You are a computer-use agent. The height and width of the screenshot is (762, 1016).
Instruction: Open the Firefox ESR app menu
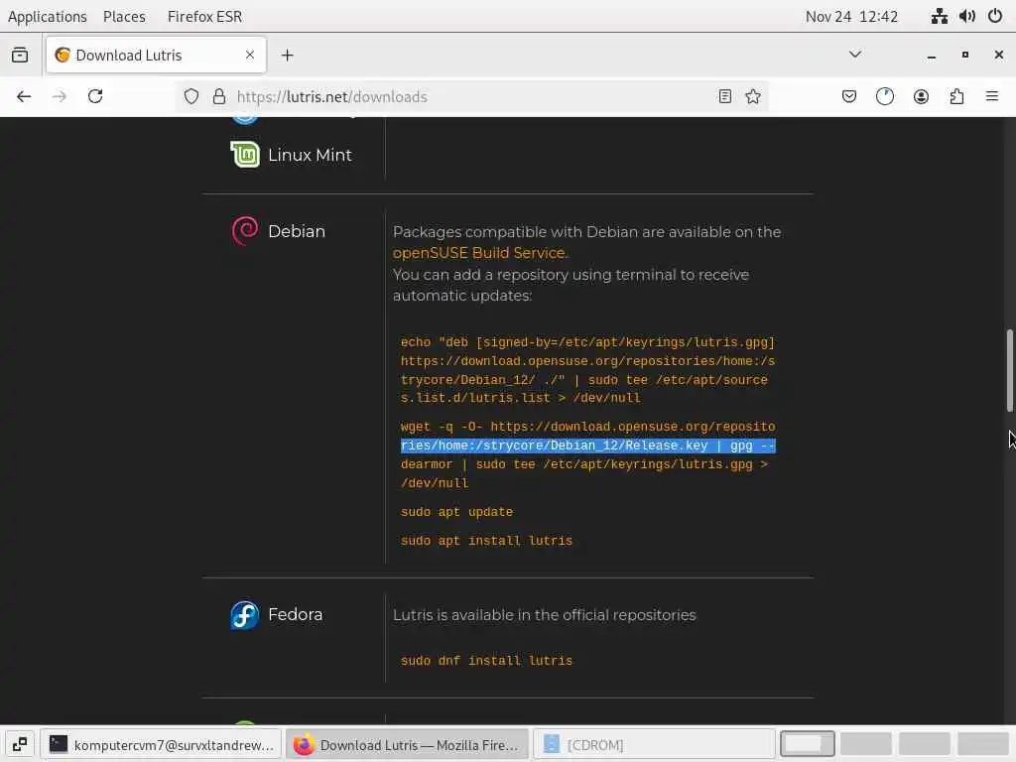[x=204, y=16]
